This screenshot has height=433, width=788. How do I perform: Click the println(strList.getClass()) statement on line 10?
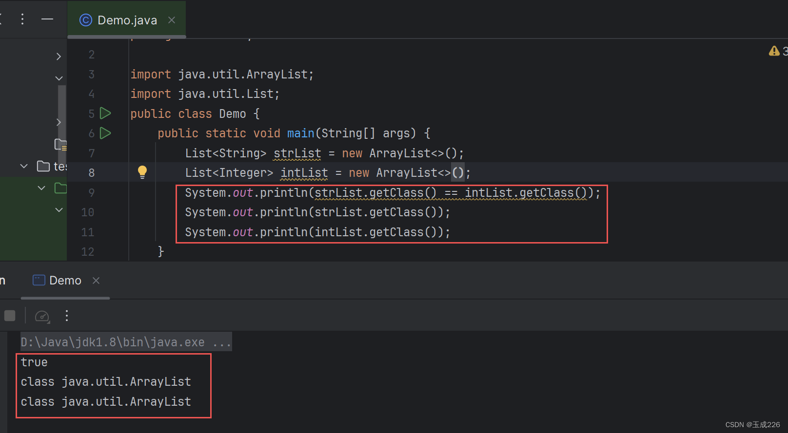pyautogui.click(x=317, y=212)
